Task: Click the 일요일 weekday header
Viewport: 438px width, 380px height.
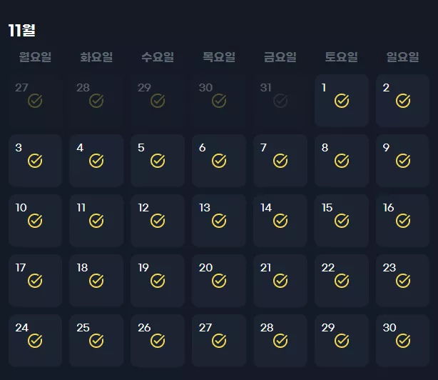Action: [403, 57]
